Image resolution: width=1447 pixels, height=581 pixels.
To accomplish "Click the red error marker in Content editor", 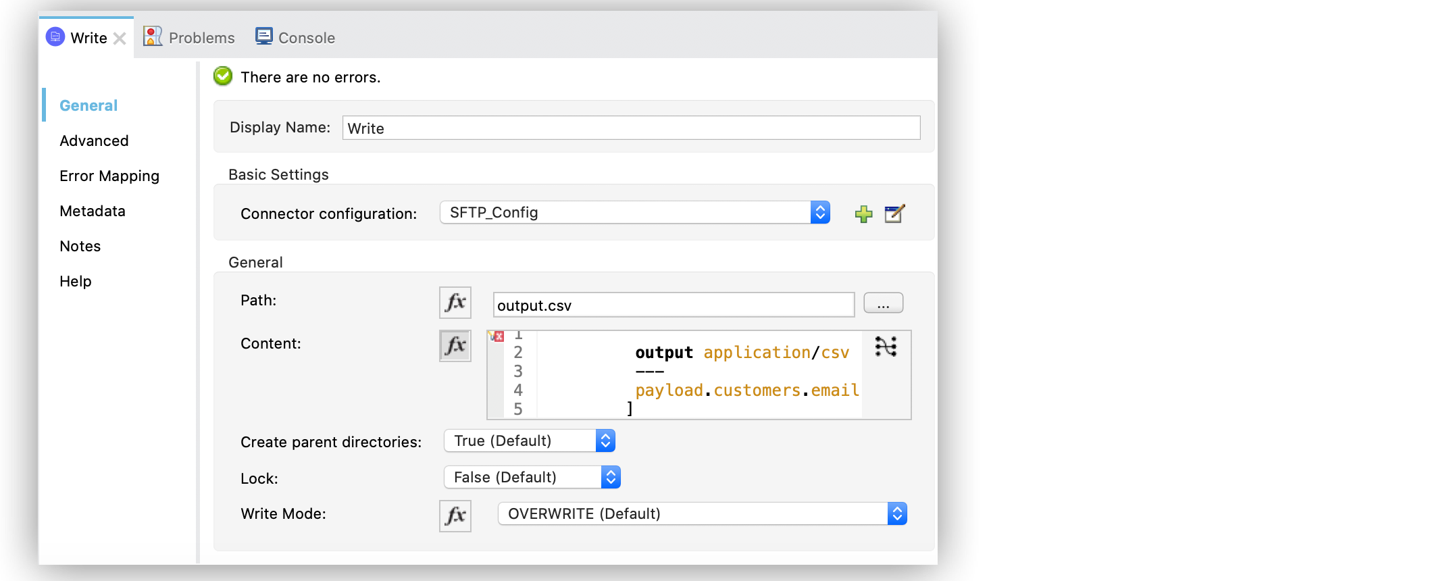I will (x=498, y=336).
